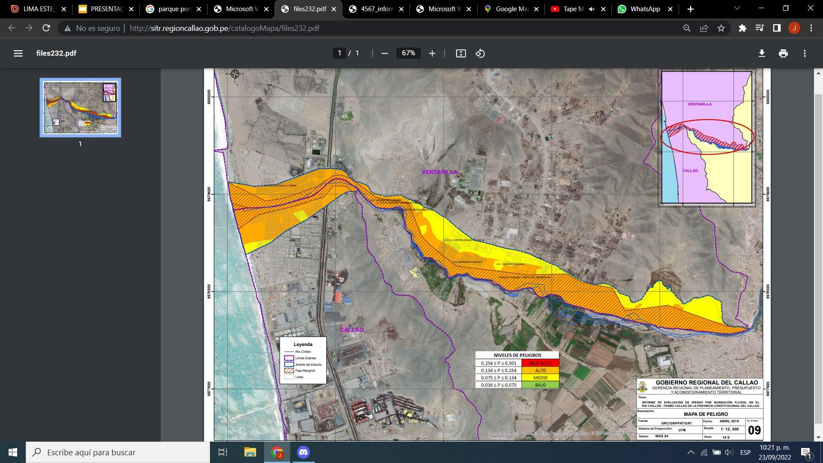Click the fit to page icon
823x463 pixels.
(x=461, y=53)
